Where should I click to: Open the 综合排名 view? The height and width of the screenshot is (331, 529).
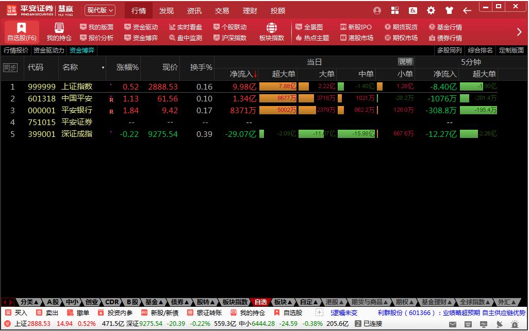[481, 50]
